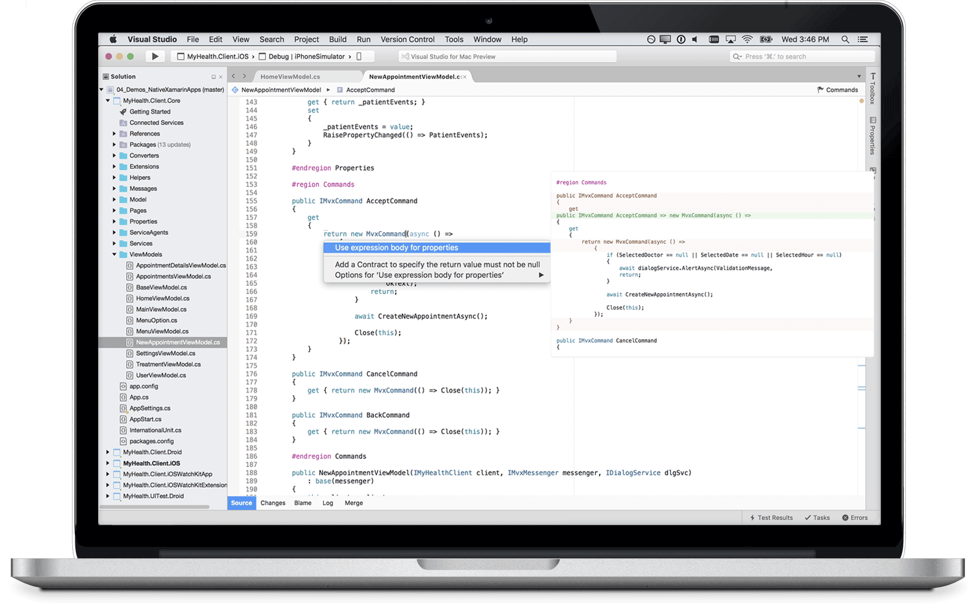
Task: Click the back navigation arrow above the editor
Action: click(234, 76)
